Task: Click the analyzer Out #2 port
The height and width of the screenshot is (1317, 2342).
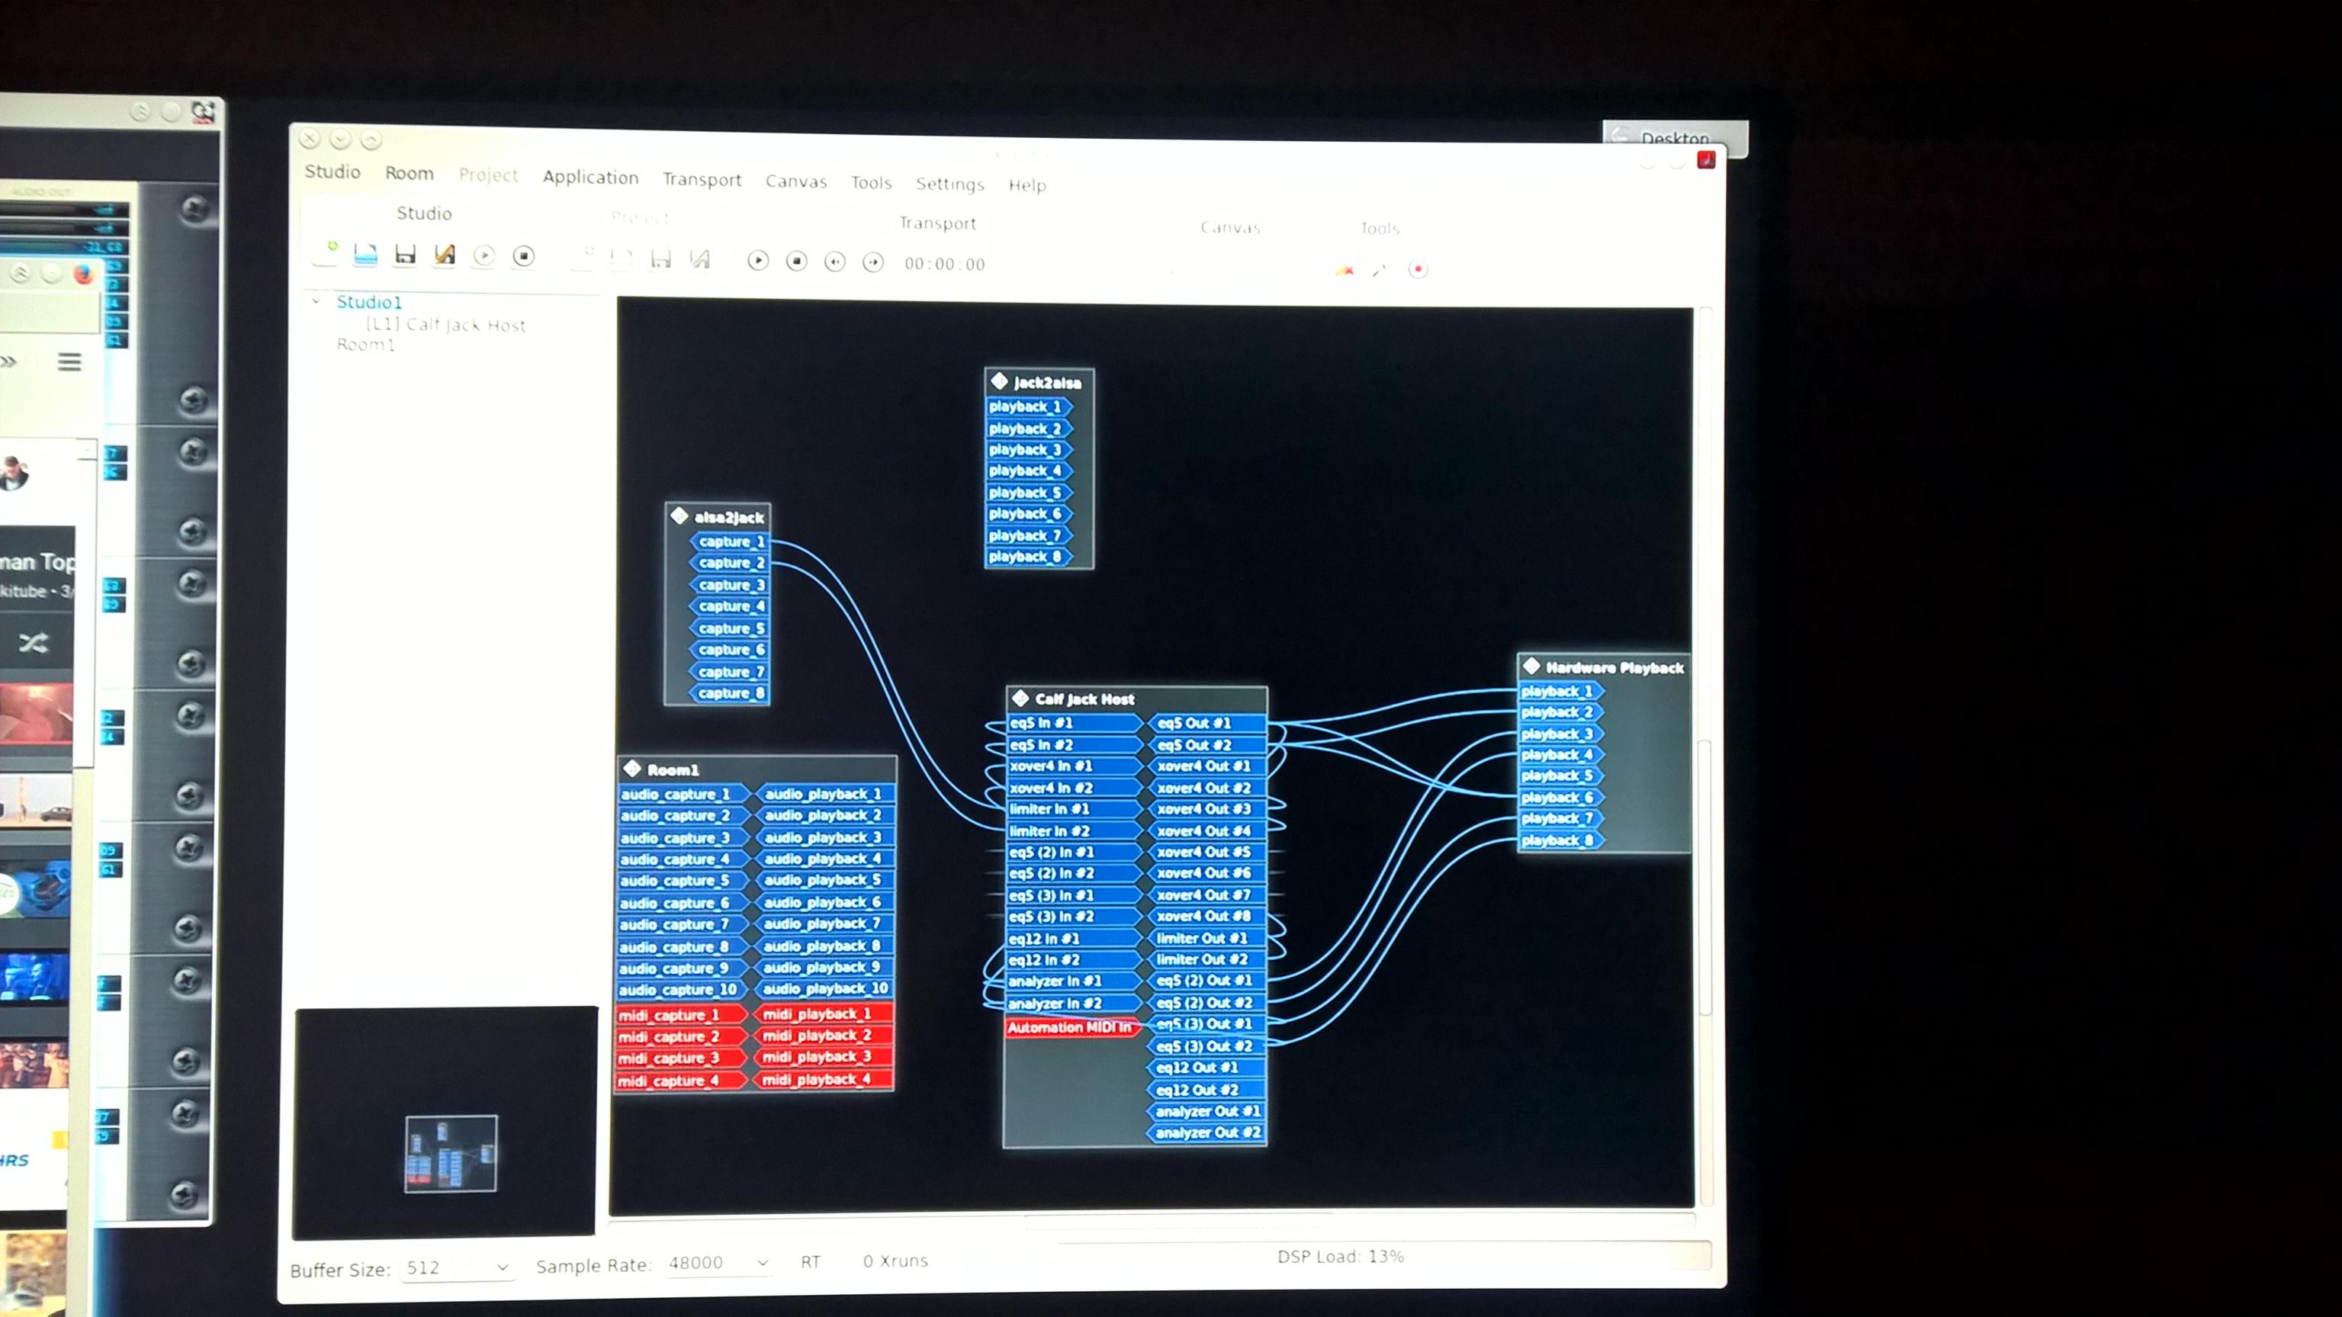Action: (1206, 1132)
